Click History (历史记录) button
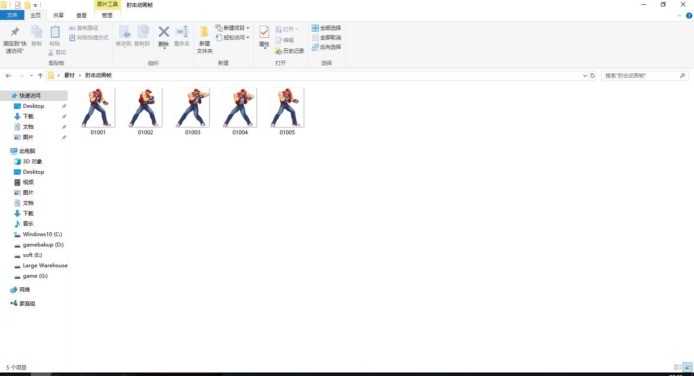 290,51
